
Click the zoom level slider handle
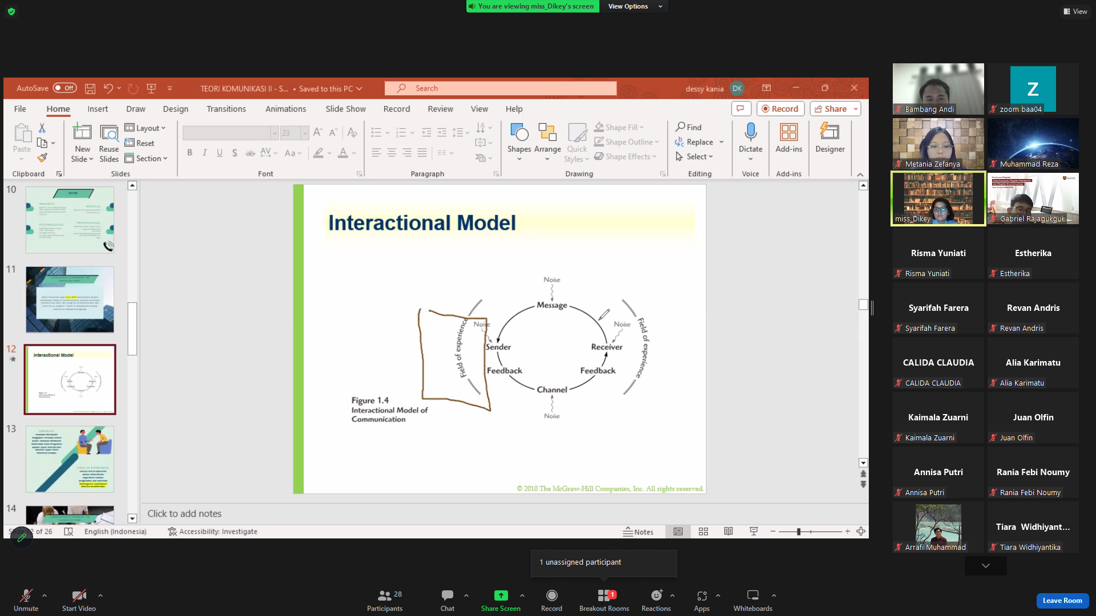pos(799,532)
